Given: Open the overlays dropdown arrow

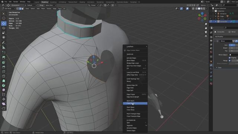Looking at the screenshot, I should (x=190, y=9).
